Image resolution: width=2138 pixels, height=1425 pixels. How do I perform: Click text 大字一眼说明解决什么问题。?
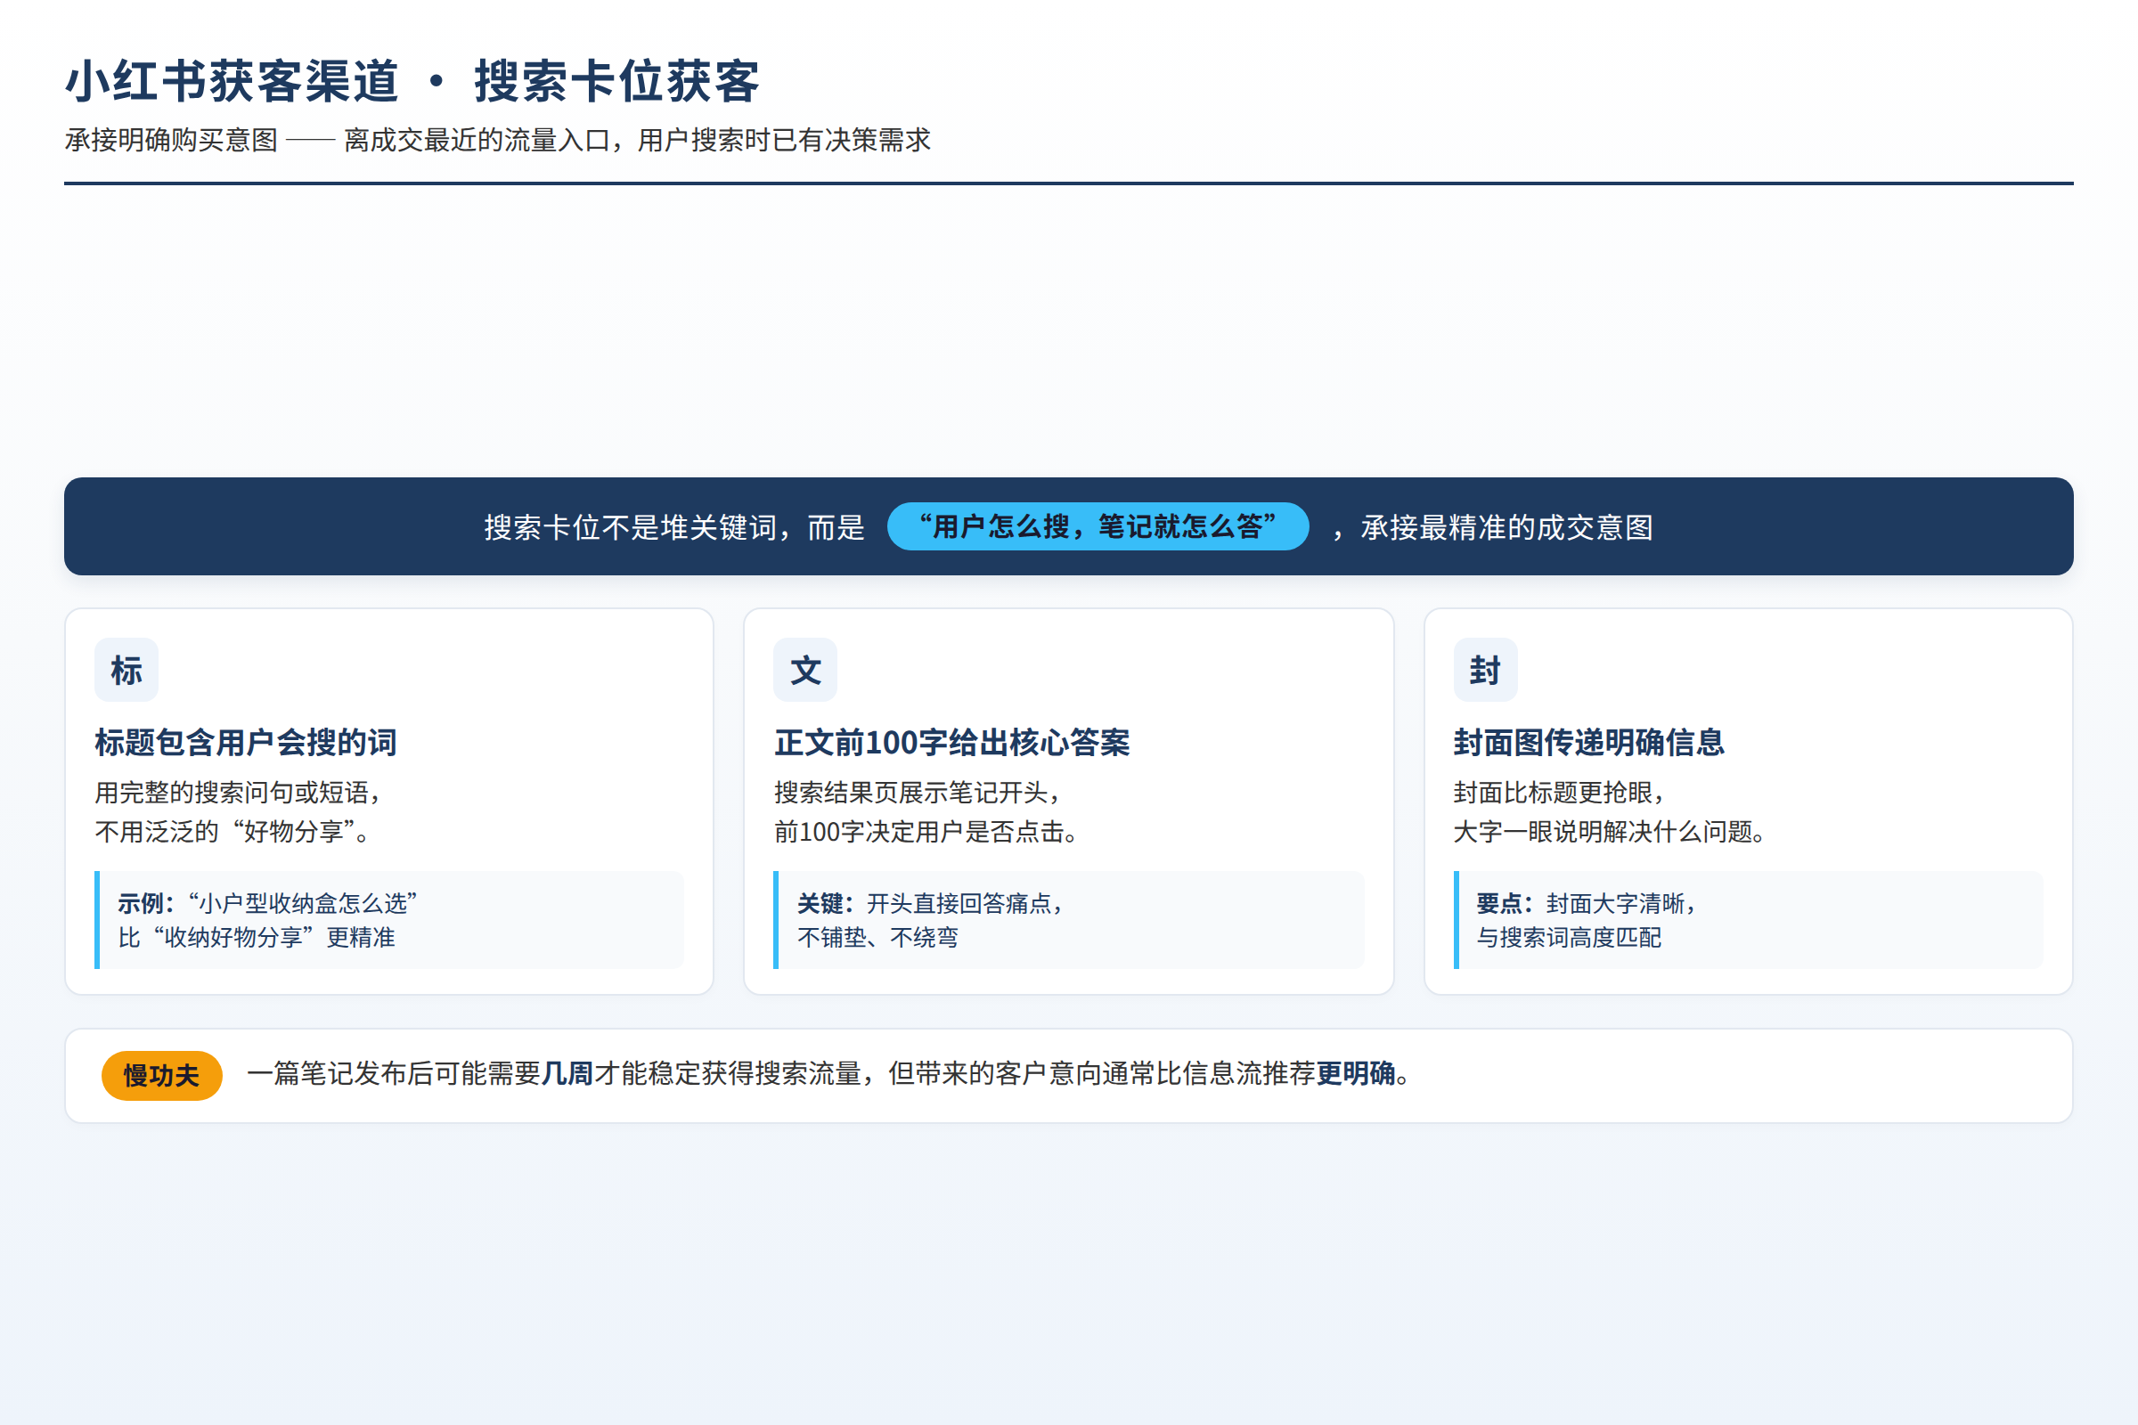click(1611, 832)
